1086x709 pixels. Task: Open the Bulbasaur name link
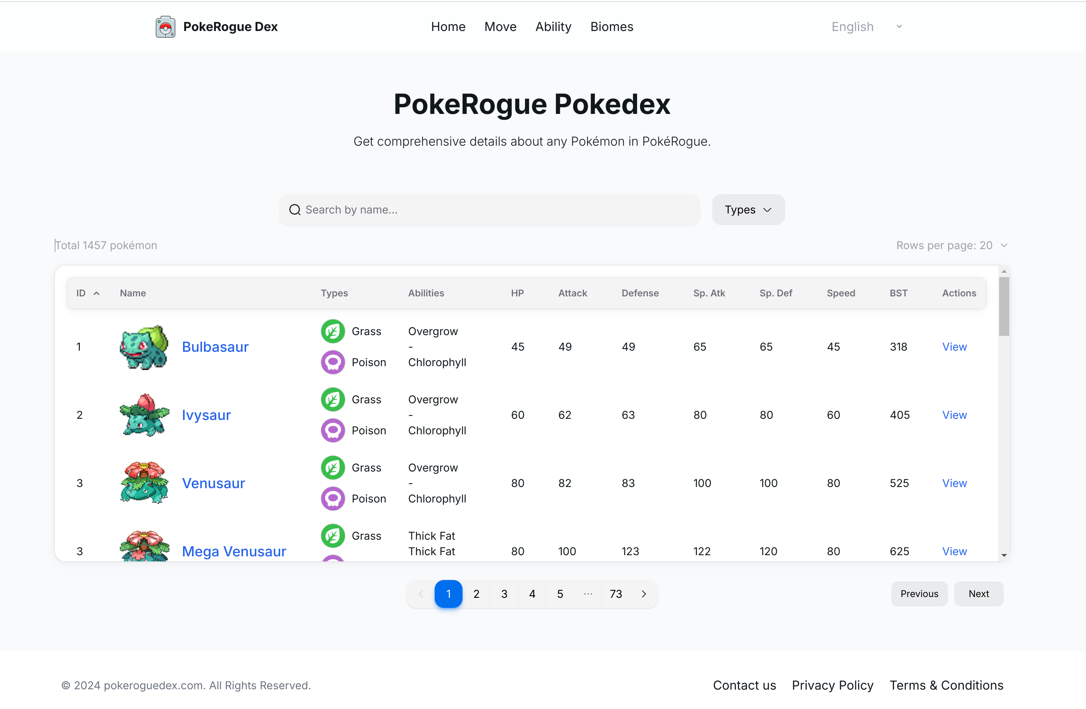[215, 347]
